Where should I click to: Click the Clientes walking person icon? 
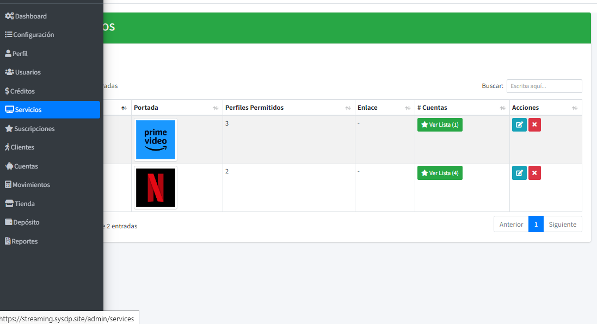click(x=7, y=147)
